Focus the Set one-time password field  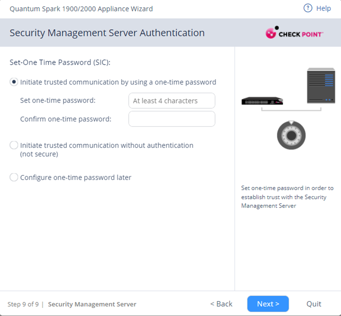coord(172,101)
